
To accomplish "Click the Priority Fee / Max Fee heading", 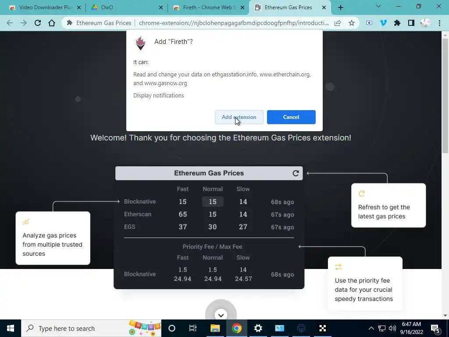I will pyautogui.click(x=212, y=247).
